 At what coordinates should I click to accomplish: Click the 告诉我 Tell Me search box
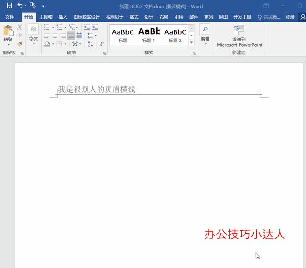pos(269,17)
